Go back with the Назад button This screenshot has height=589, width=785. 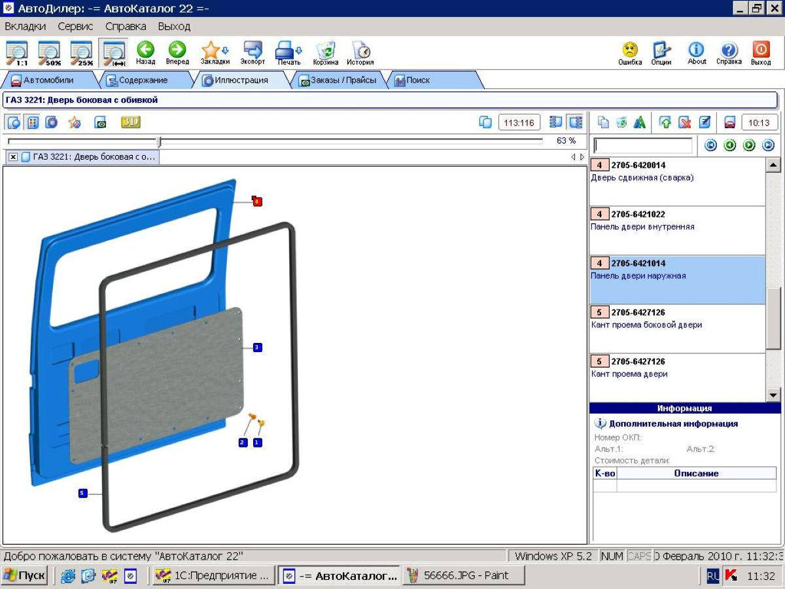point(145,52)
